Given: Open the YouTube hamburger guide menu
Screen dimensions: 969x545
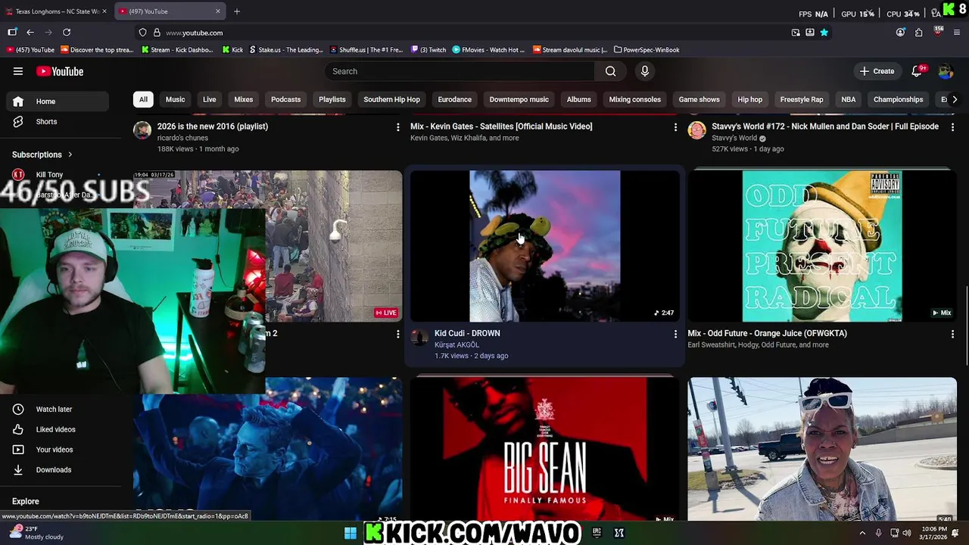Looking at the screenshot, I should click(x=18, y=71).
